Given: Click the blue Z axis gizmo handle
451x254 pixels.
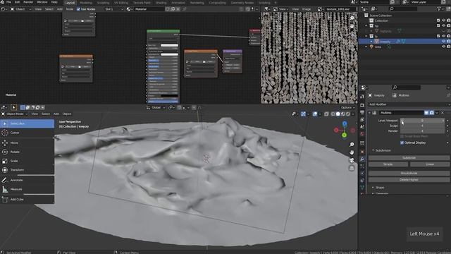Looking at the screenshot, I should [345, 124].
